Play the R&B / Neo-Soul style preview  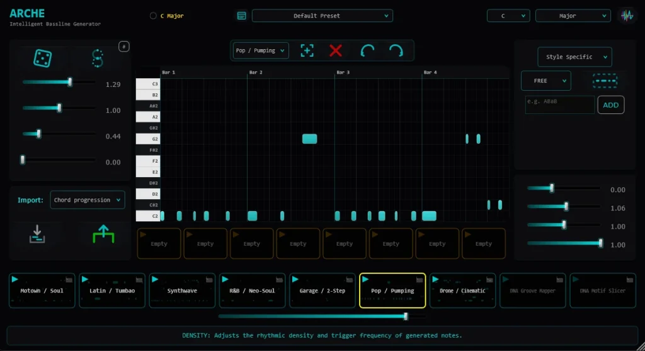pos(225,279)
